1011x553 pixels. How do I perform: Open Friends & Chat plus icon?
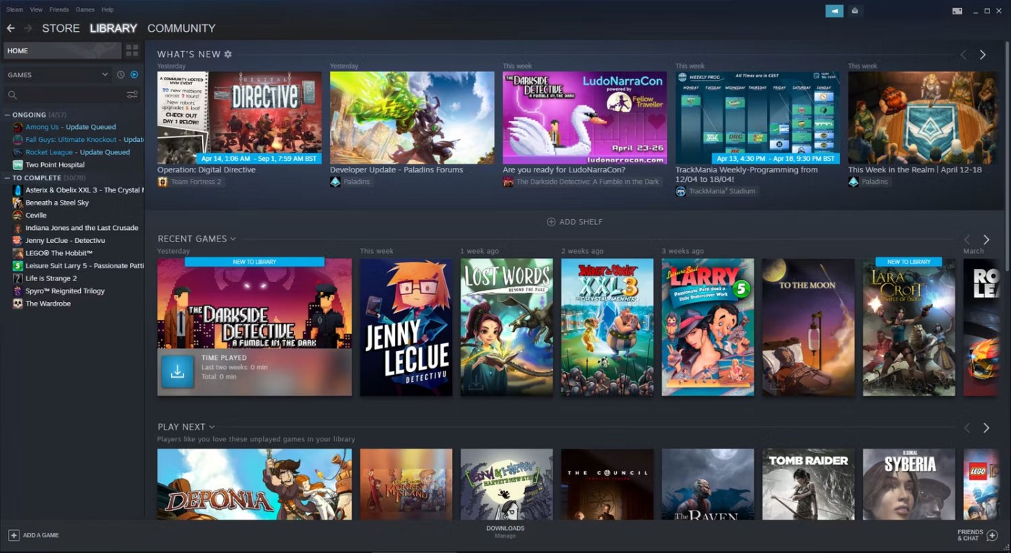[992, 535]
